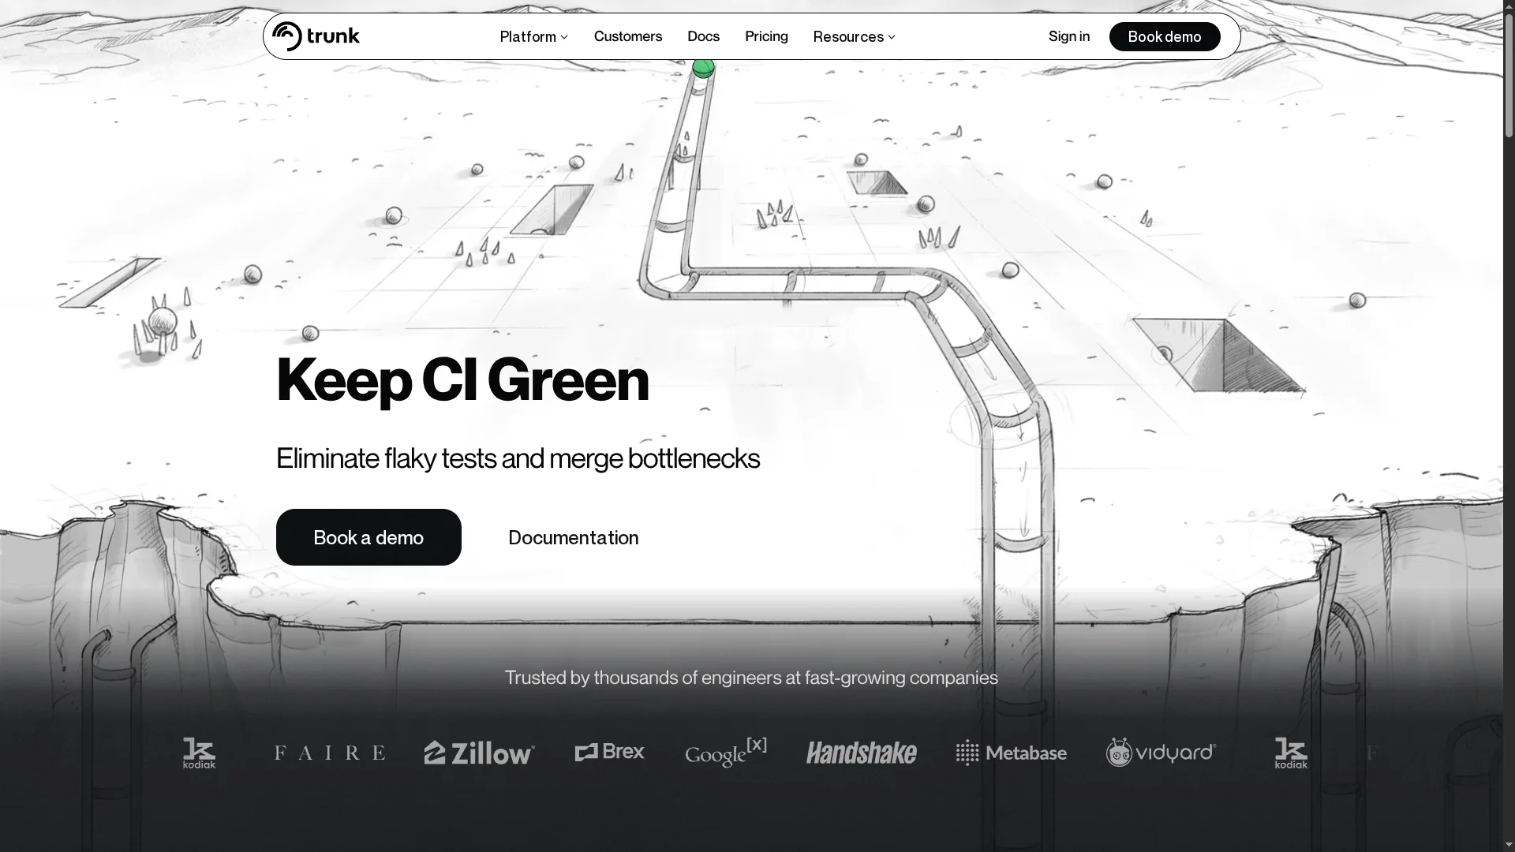This screenshot has height=852, width=1515.
Task: Click the Vidyard logo
Action: [x=1161, y=753]
